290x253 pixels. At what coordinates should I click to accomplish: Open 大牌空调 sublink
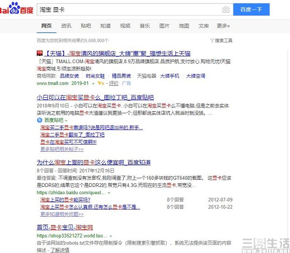tap(196, 76)
